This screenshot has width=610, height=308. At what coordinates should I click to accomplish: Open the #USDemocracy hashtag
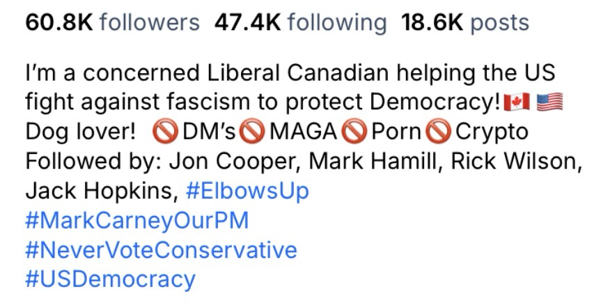[x=111, y=279]
